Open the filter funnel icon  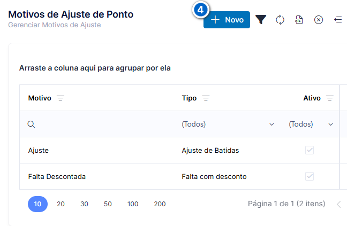pyautogui.click(x=261, y=20)
